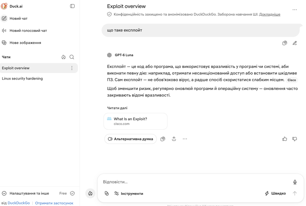Click the microphone voice input icon

coord(295,182)
